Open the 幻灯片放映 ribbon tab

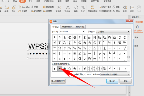point(49,1)
